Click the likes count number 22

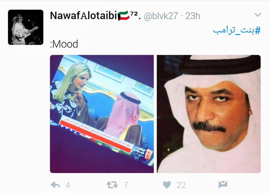[181, 185]
